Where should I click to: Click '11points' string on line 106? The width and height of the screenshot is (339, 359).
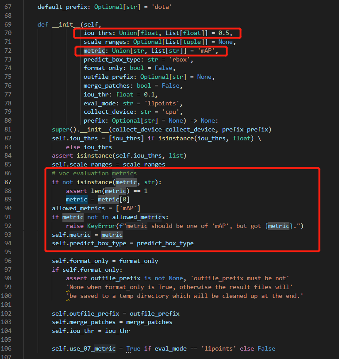point(218,349)
